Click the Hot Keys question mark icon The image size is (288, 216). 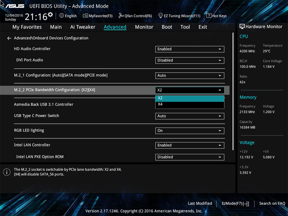click(x=209, y=16)
